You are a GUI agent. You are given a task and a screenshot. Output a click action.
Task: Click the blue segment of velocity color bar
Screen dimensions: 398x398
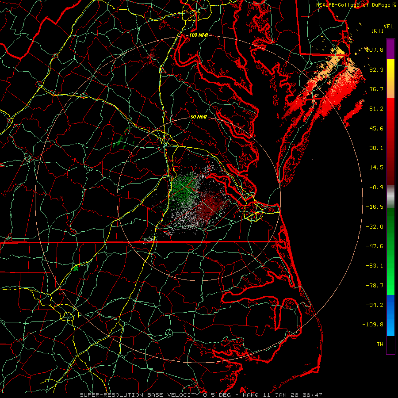pos(390,315)
